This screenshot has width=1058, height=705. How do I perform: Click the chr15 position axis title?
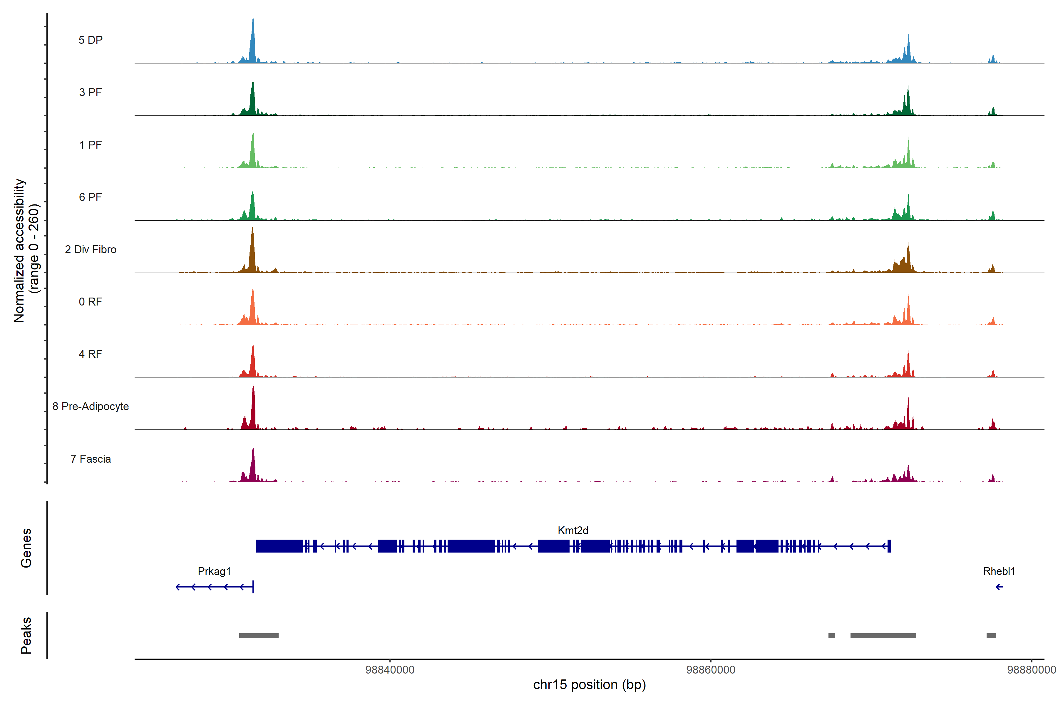point(589,684)
